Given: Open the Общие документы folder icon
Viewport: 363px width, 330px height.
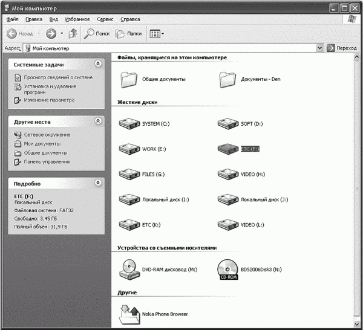Looking at the screenshot, I should click(x=129, y=79).
